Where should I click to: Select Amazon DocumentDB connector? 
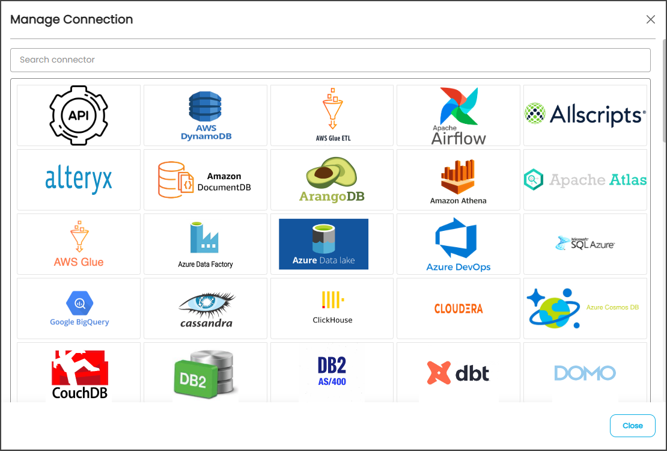[206, 180]
